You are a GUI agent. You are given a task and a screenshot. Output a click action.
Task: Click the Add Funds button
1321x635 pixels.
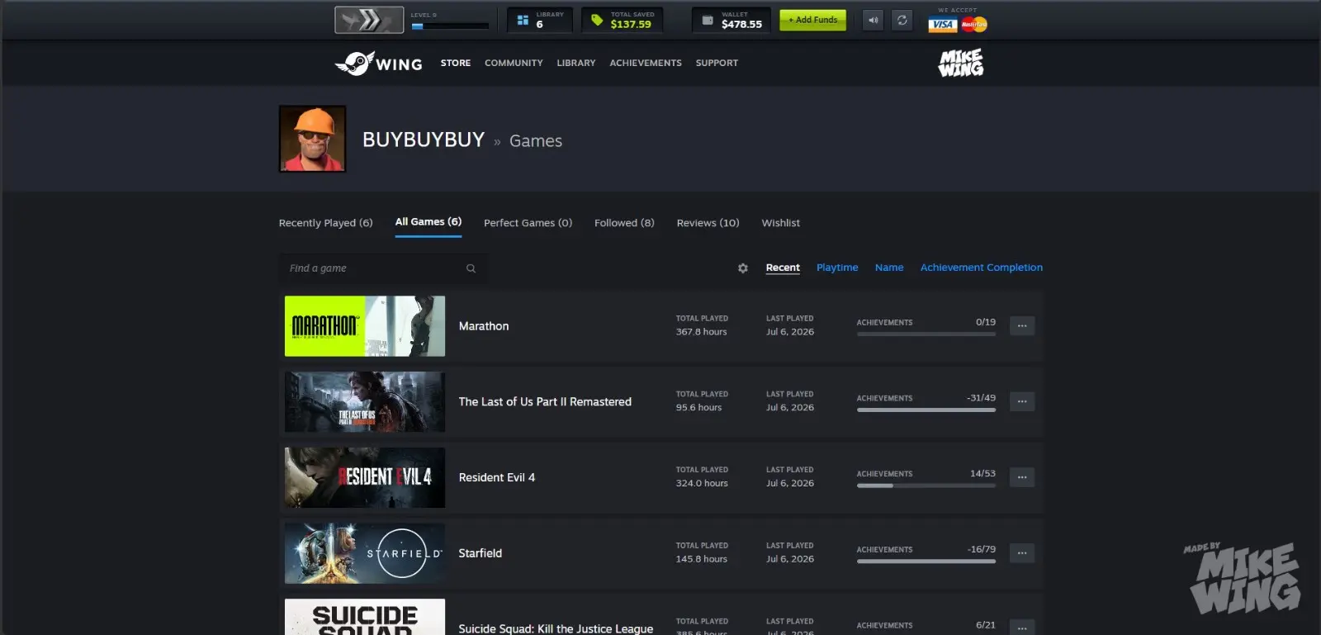click(x=812, y=20)
